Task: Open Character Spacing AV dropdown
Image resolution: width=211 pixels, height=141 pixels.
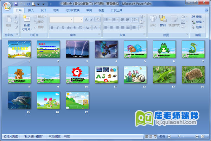Action: pos(81,27)
